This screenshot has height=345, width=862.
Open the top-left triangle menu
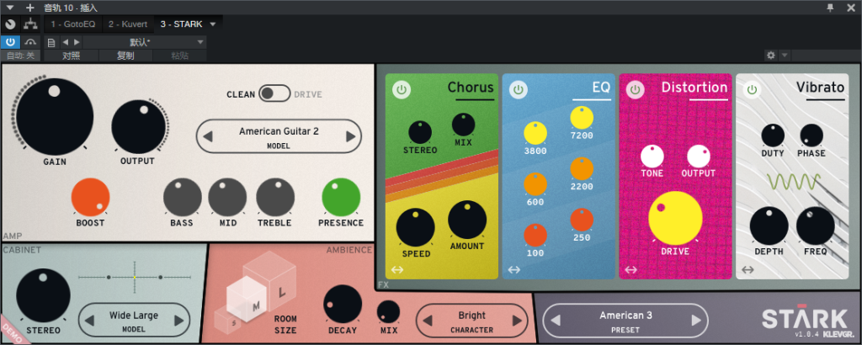(9, 8)
